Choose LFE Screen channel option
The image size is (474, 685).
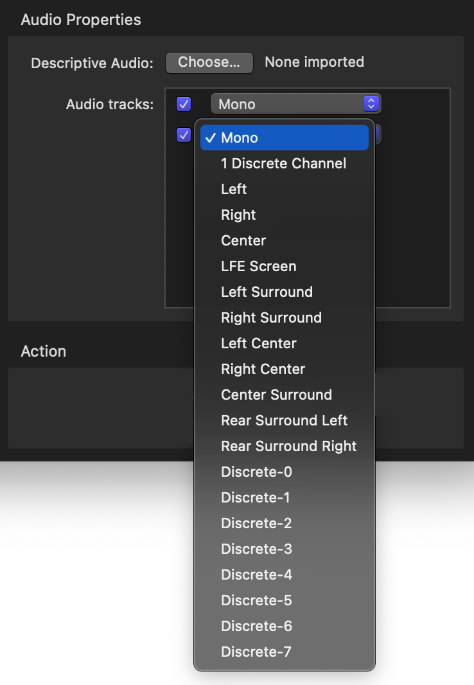tap(285, 267)
